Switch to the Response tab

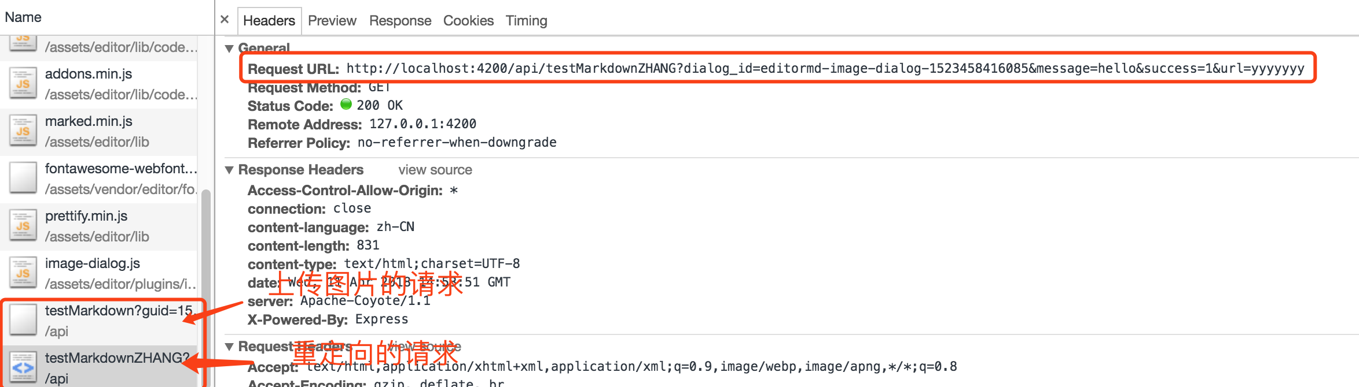400,20
